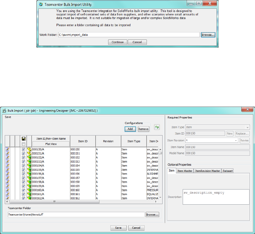Click the horizontal scrollbar of the table
Viewport: 255px width, 234px height.
[x=54, y=202]
